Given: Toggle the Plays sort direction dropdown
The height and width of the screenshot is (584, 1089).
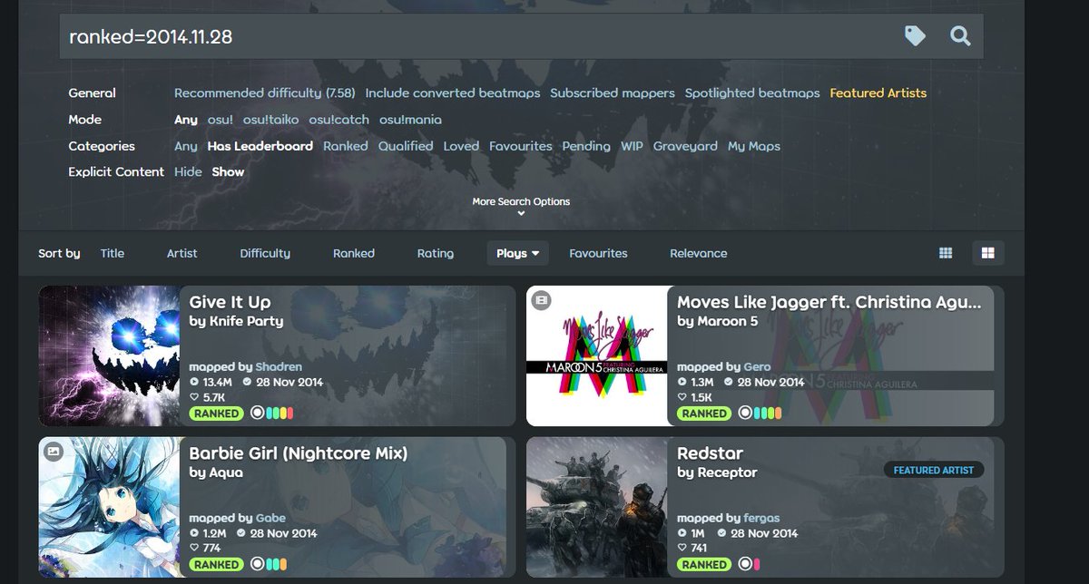Looking at the screenshot, I should tap(518, 254).
